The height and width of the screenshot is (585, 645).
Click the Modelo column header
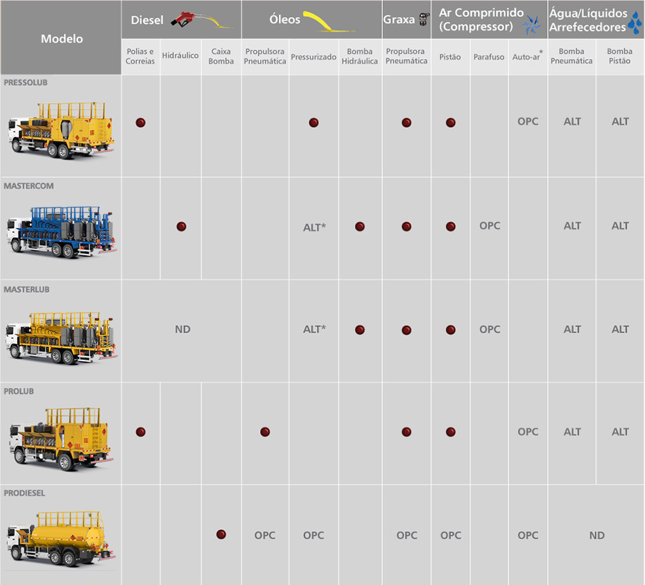point(62,39)
